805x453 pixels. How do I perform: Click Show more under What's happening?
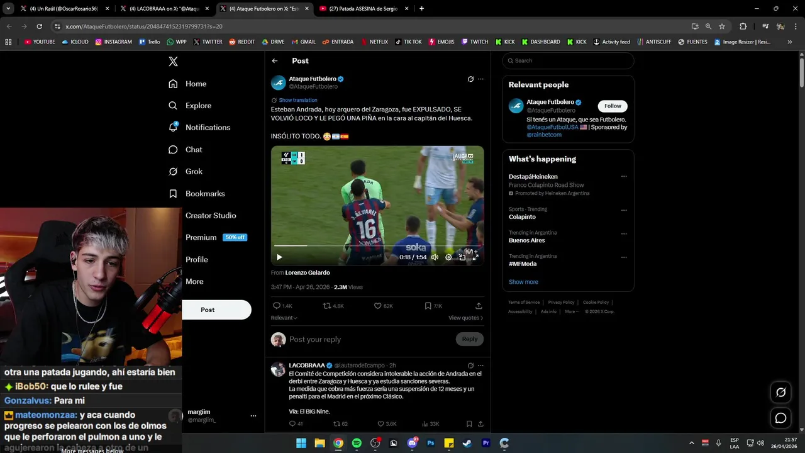[523, 282]
